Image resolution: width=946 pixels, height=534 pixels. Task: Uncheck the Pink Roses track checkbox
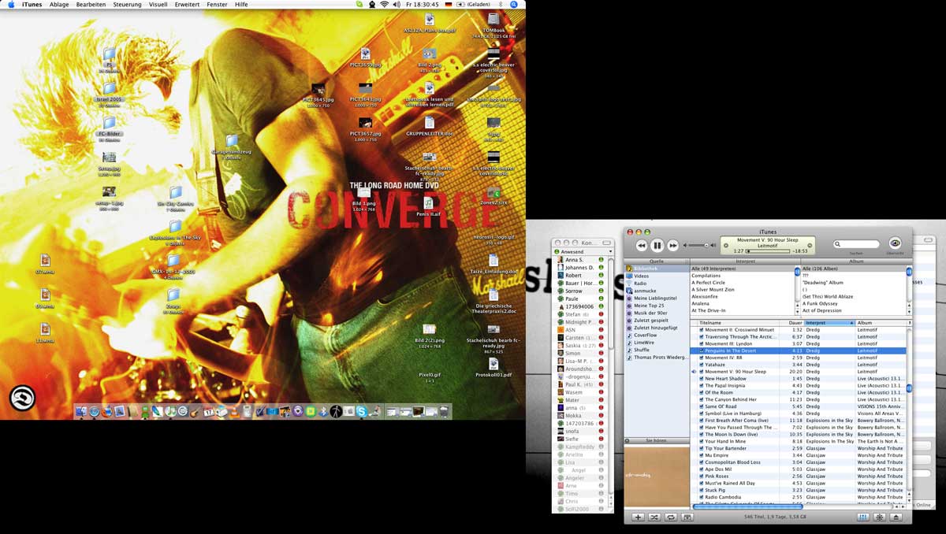(x=702, y=477)
